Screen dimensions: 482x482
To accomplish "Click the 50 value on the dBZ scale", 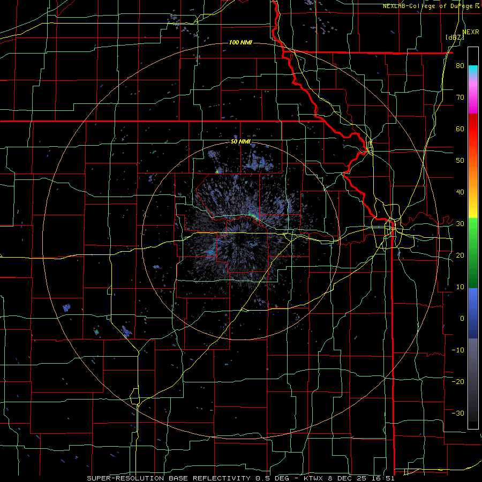I will point(460,161).
